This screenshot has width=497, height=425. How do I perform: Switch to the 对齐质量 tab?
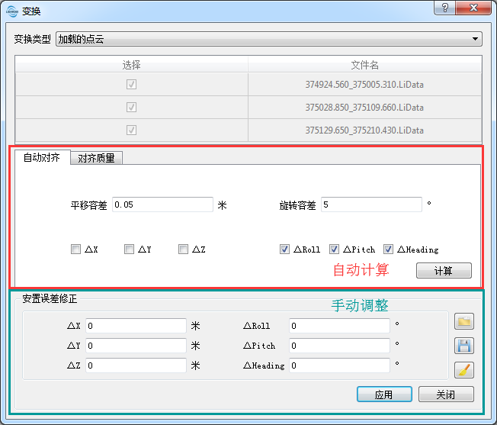(x=96, y=158)
